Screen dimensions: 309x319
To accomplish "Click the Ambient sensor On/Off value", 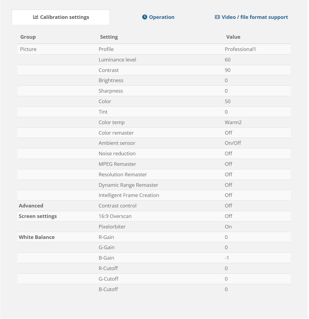I will (233, 143).
